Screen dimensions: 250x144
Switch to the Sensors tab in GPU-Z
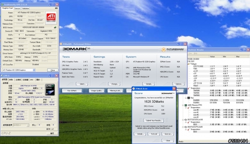[x=17, y=9]
